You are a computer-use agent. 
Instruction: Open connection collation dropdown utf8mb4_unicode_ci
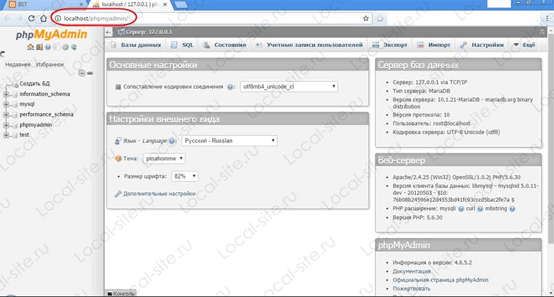[289, 87]
